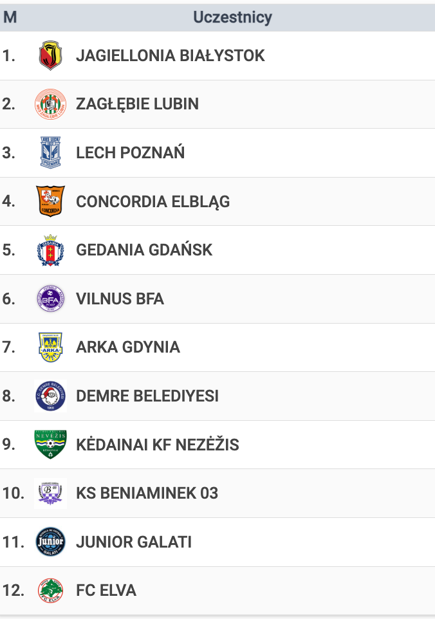The height and width of the screenshot is (619, 435).
Task: Select the KS Beniaminek 03 logo
Action: point(51,494)
